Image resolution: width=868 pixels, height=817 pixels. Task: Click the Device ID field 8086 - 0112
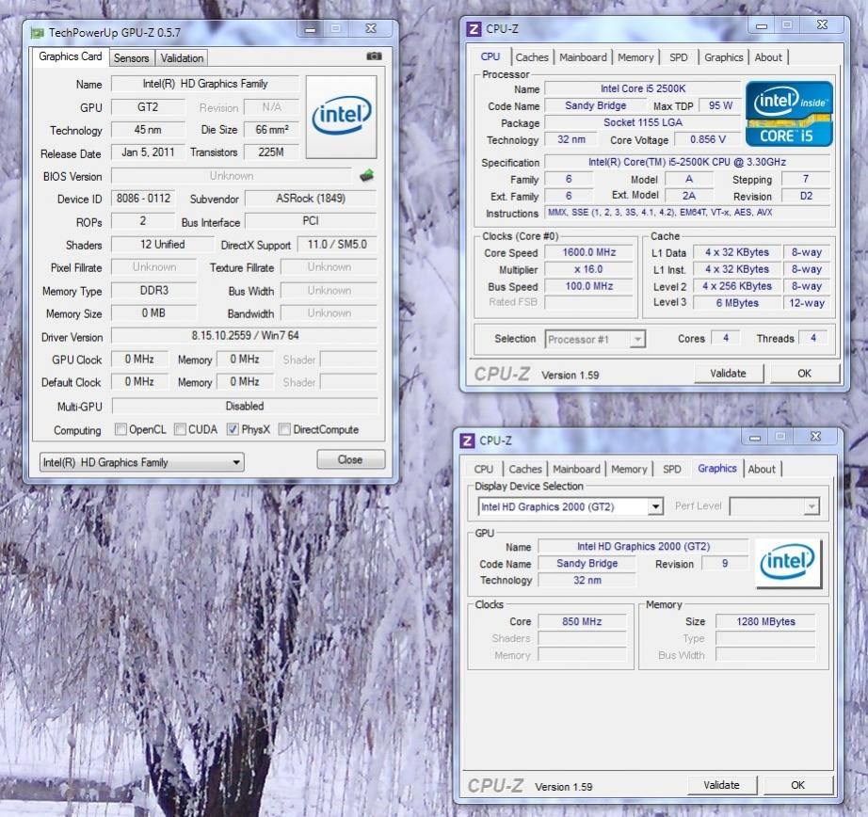tap(143, 199)
